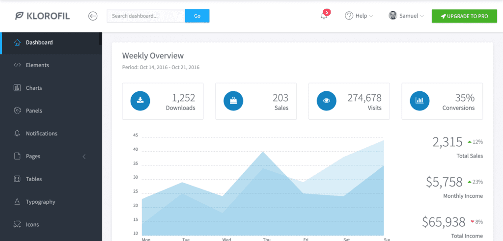
Task: Click the 274,678 Visits value
Action: pos(364,98)
